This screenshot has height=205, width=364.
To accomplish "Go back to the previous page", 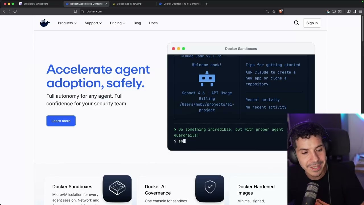I will pos(4,11).
